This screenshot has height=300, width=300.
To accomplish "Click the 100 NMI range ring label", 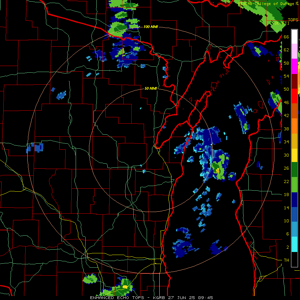I will point(151,27).
